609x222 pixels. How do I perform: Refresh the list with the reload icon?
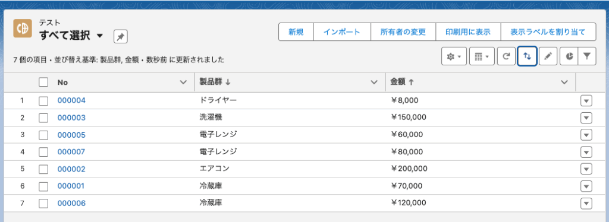[506, 56]
